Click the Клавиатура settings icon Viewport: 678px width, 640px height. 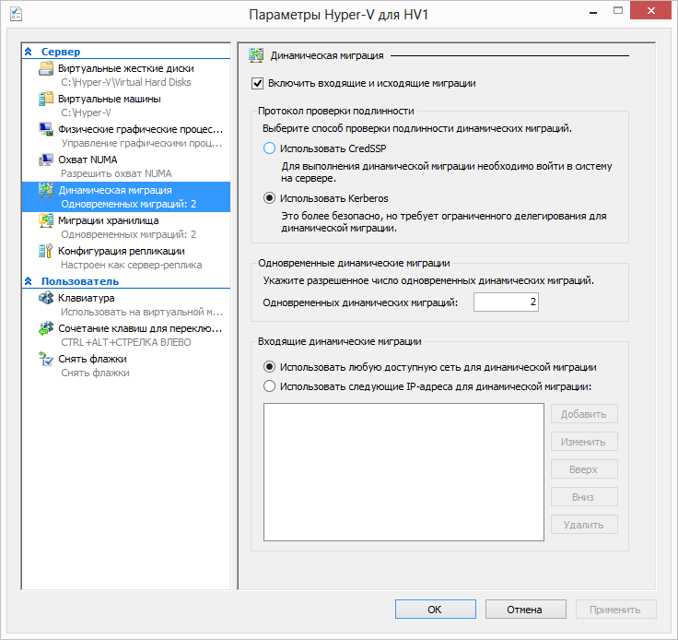tap(46, 299)
